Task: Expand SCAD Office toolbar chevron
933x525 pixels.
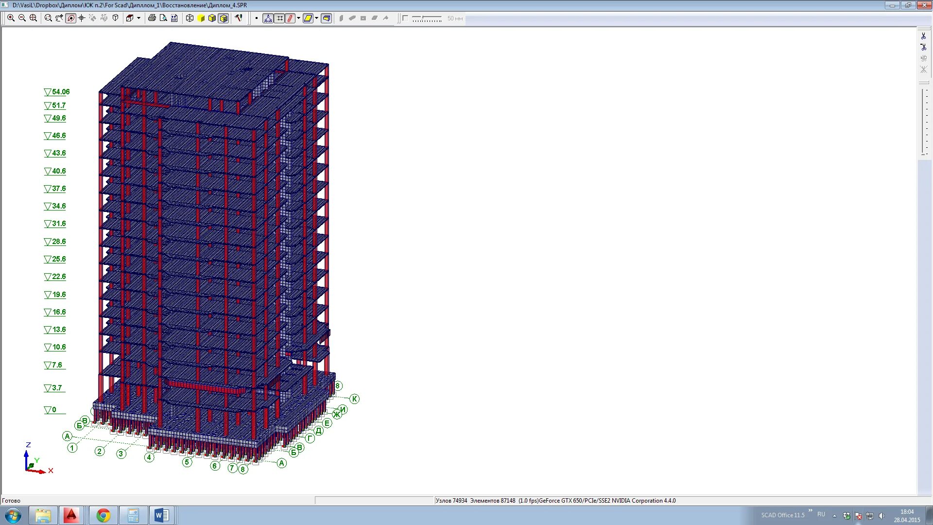Action: tap(810, 511)
